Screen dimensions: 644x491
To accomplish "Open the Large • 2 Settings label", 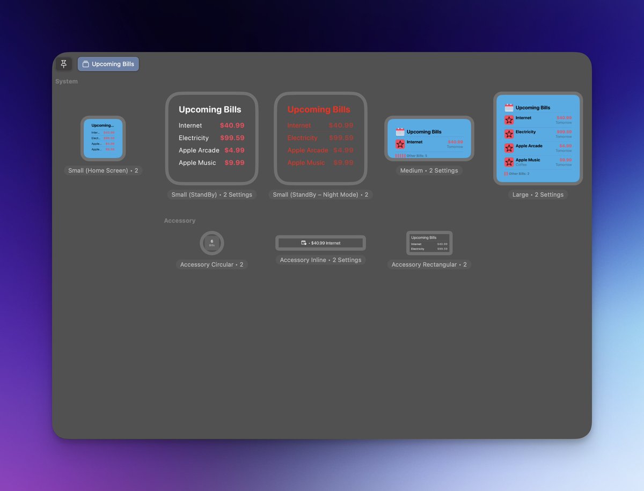I will (538, 195).
